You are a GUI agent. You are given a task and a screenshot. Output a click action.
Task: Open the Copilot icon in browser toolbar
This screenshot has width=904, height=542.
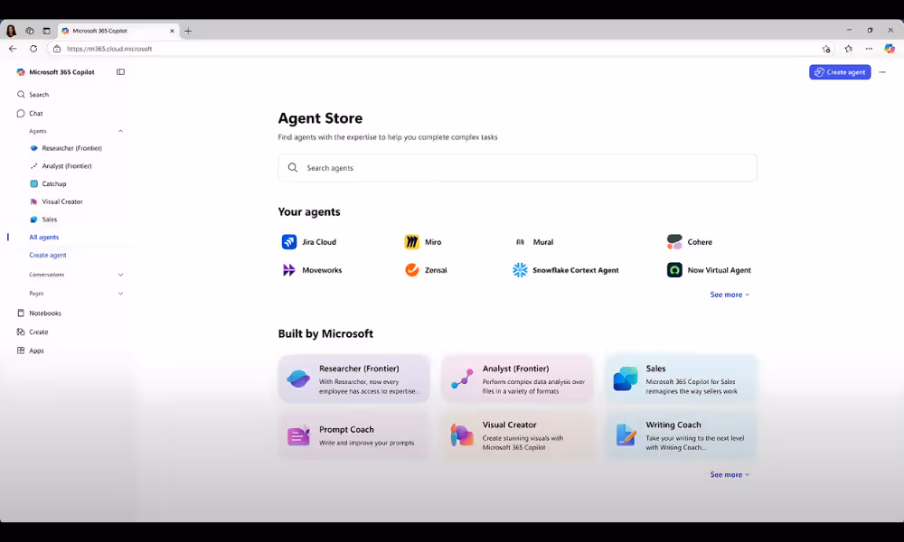tap(890, 49)
